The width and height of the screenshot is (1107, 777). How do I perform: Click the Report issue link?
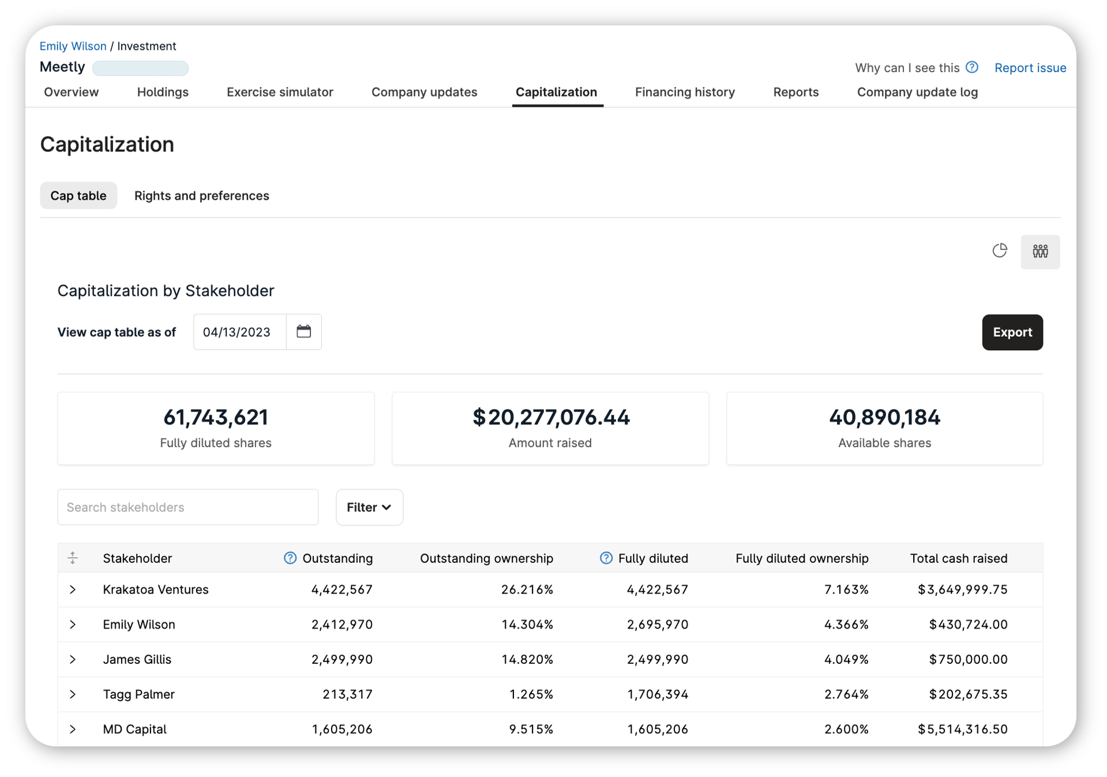(x=1030, y=68)
